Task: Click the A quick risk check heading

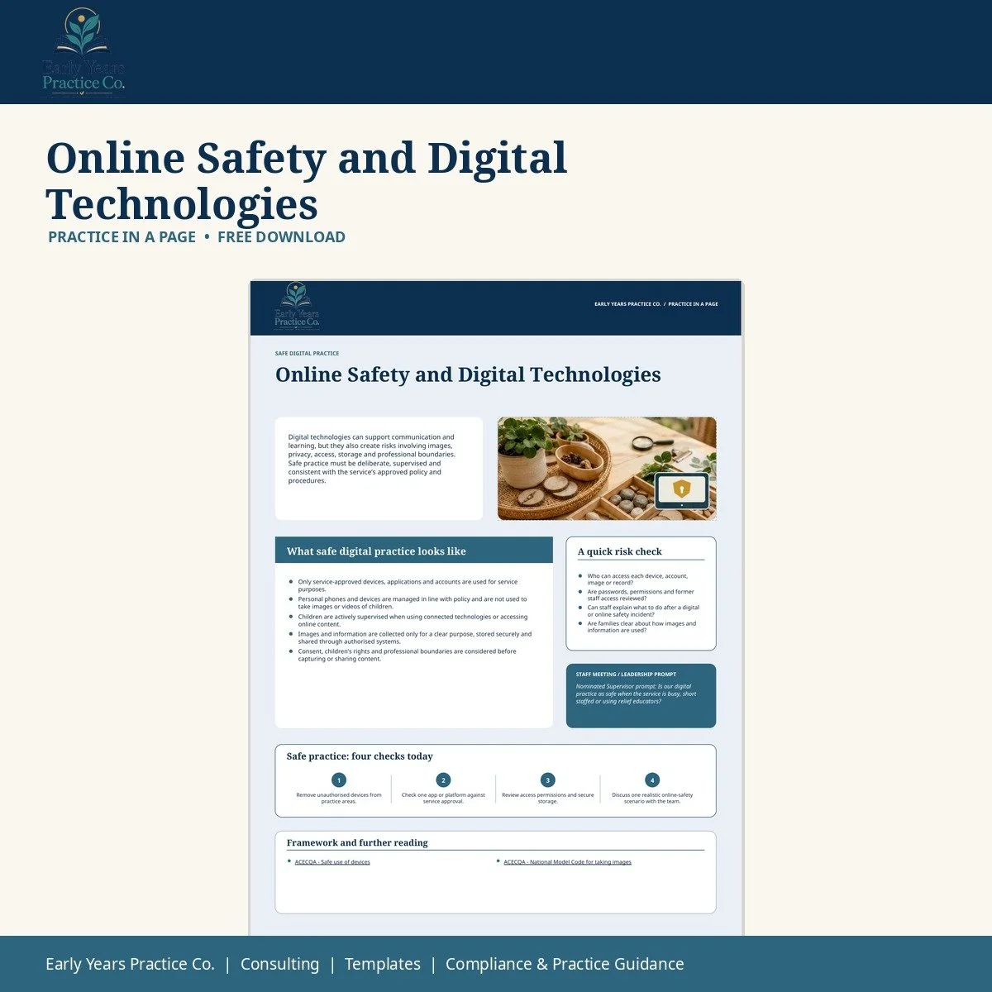Action: point(619,551)
